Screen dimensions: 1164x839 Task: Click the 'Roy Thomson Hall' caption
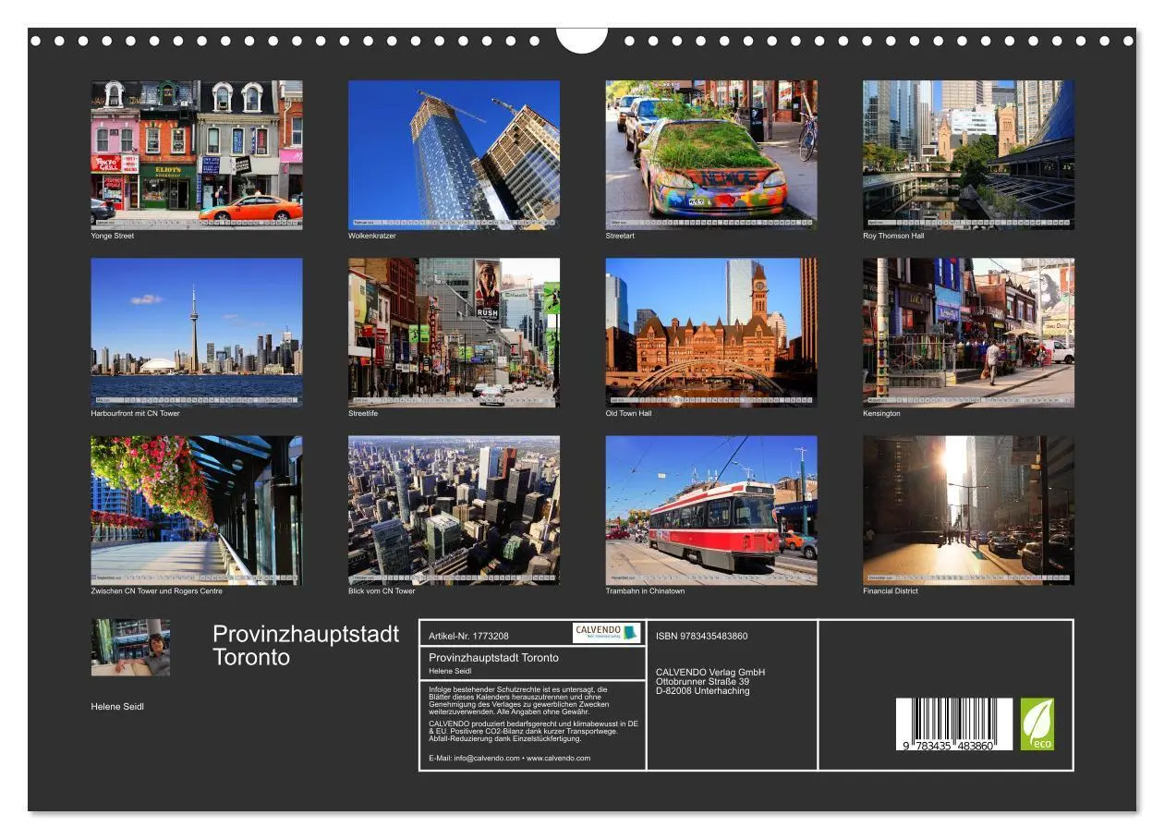point(893,236)
